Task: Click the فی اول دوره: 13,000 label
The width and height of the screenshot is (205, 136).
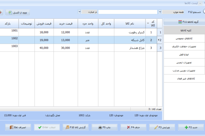Action: click(x=15, y=115)
